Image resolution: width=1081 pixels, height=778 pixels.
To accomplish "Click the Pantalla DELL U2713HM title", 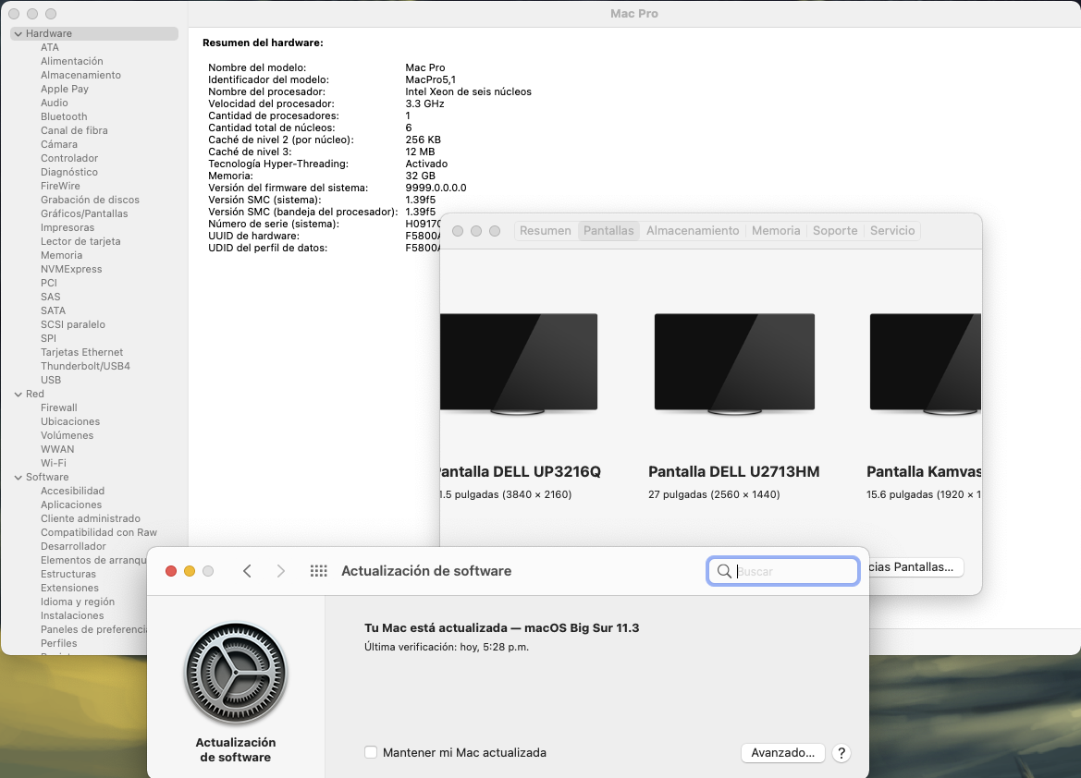I will [x=733, y=471].
